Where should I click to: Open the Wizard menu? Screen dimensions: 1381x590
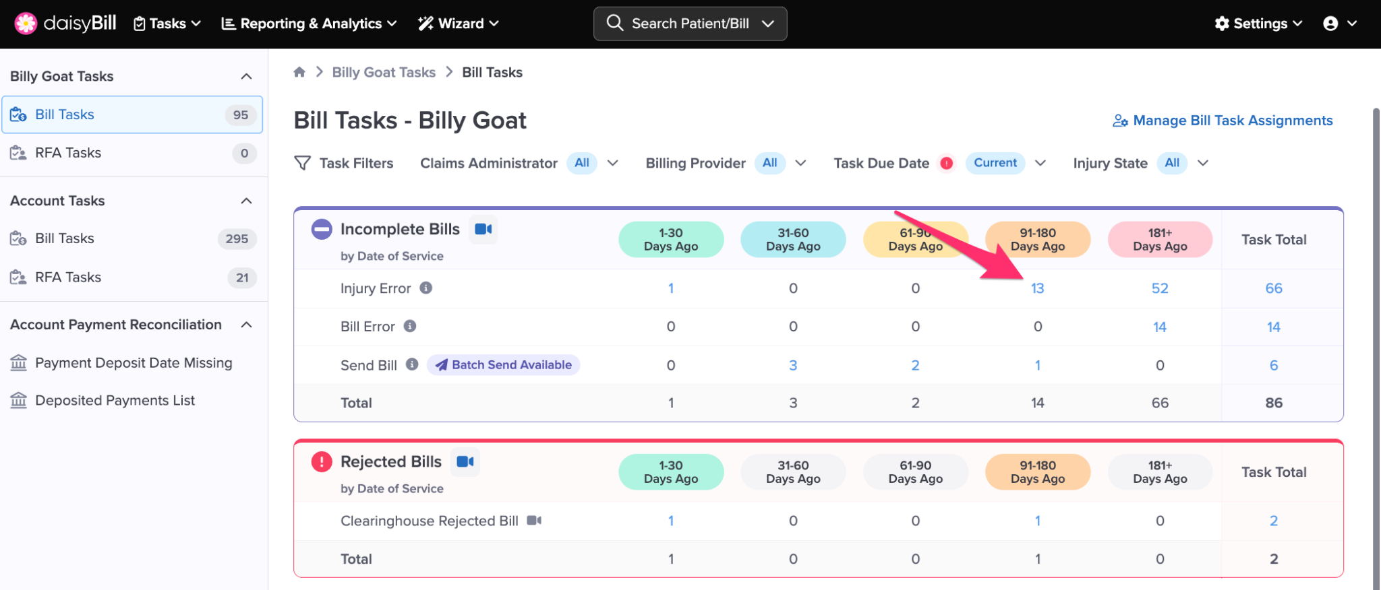click(459, 24)
